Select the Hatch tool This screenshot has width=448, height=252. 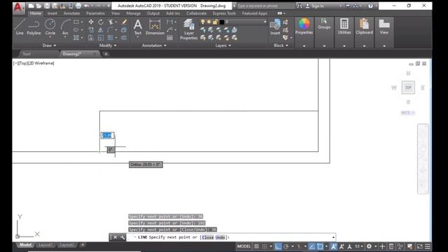pyautogui.click(x=76, y=37)
